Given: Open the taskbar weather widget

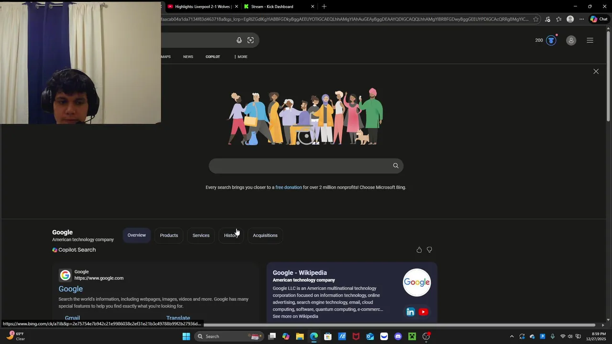Looking at the screenshot, I should 15,336.
